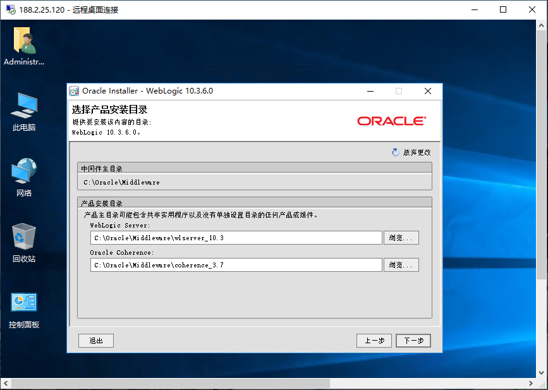This screenshot has width=548, height=390.
Task: Open the Administrator folder desktop icon
Action: (24, 46)
